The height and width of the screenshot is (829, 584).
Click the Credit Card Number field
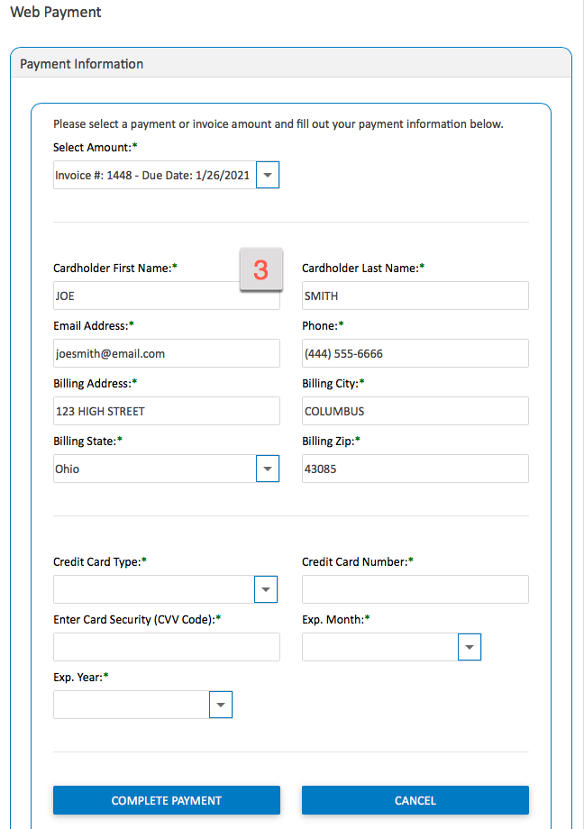tap(415, 589)
